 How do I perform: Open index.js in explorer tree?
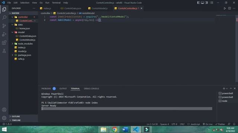[x=23, y=48]
